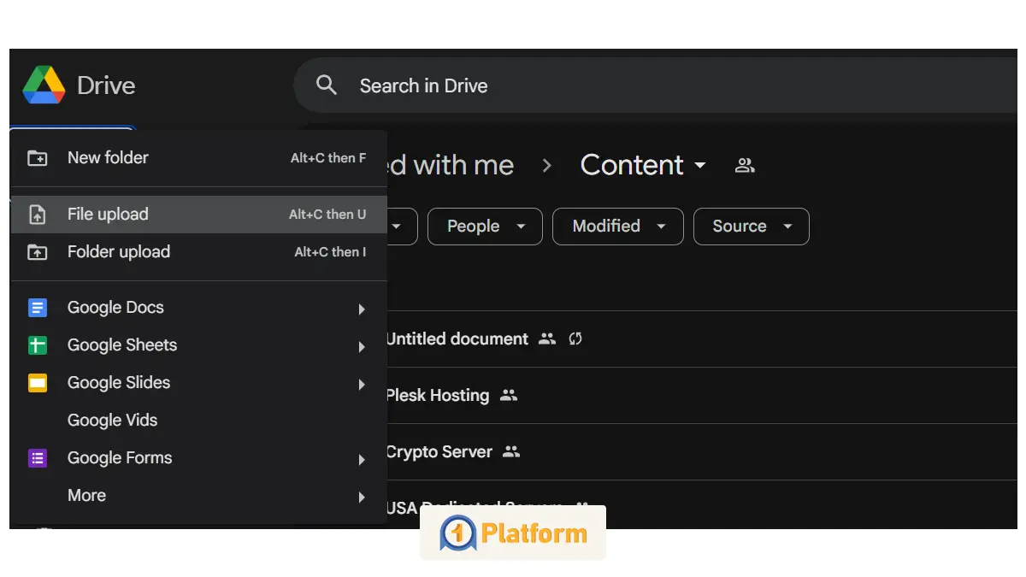The height and width of the screenshot is (577, 1026).
Task: Click the File upload icon
Action: point(38,215)
